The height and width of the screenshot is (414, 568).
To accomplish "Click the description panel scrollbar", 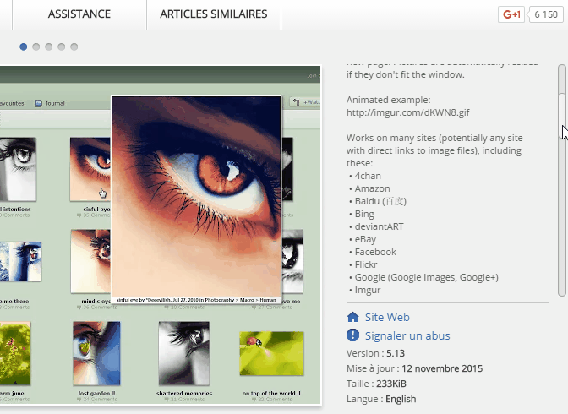I will click(x=562, y=180).
